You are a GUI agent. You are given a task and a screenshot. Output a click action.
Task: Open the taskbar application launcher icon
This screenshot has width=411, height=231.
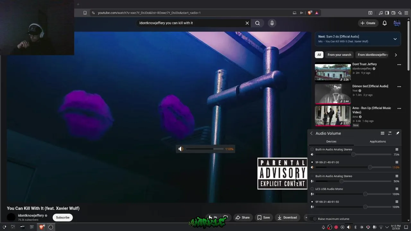click(4, 227)
